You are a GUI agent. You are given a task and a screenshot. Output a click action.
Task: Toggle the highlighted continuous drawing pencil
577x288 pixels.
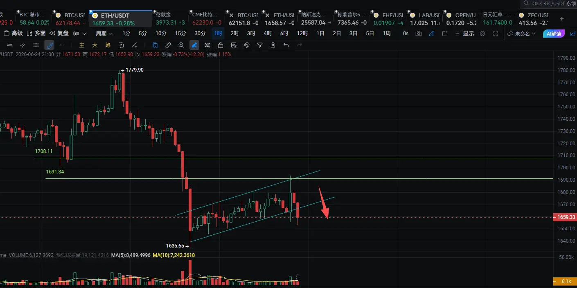pyautogui.click(x=194, y=45)
